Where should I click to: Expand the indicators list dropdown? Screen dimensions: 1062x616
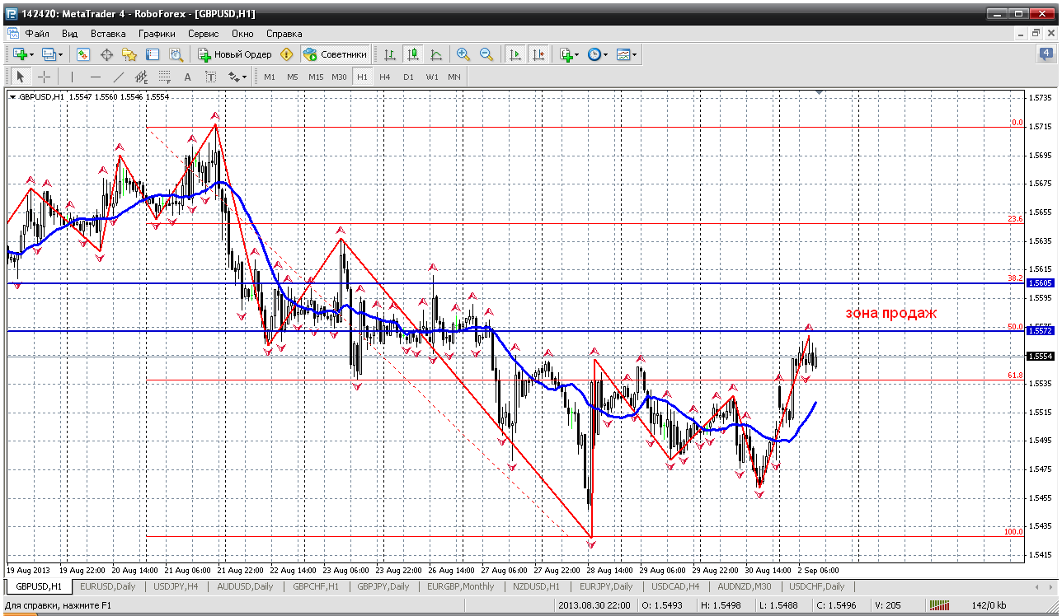coord(576,54)
